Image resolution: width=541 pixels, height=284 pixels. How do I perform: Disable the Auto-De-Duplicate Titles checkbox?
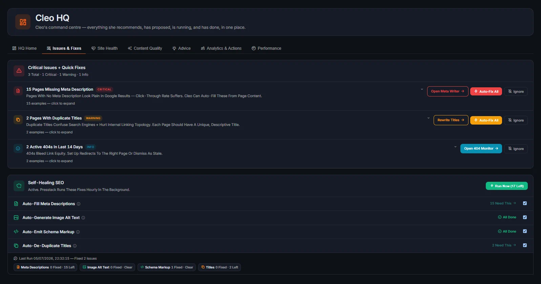[525, 245]
